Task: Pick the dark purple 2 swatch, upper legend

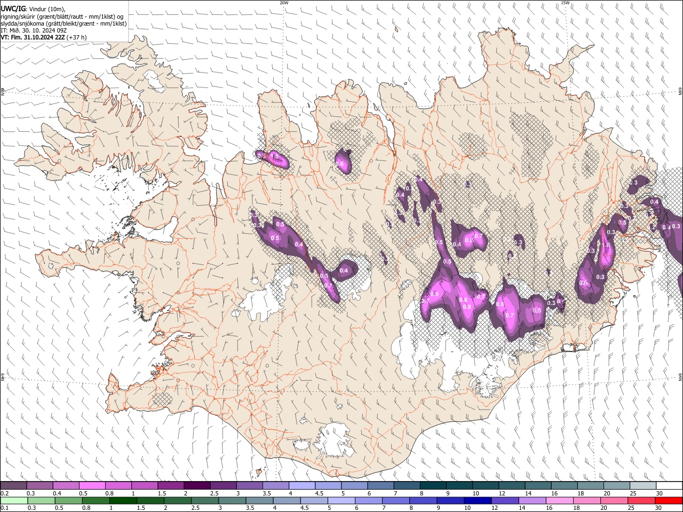Action: click(197, 485)
